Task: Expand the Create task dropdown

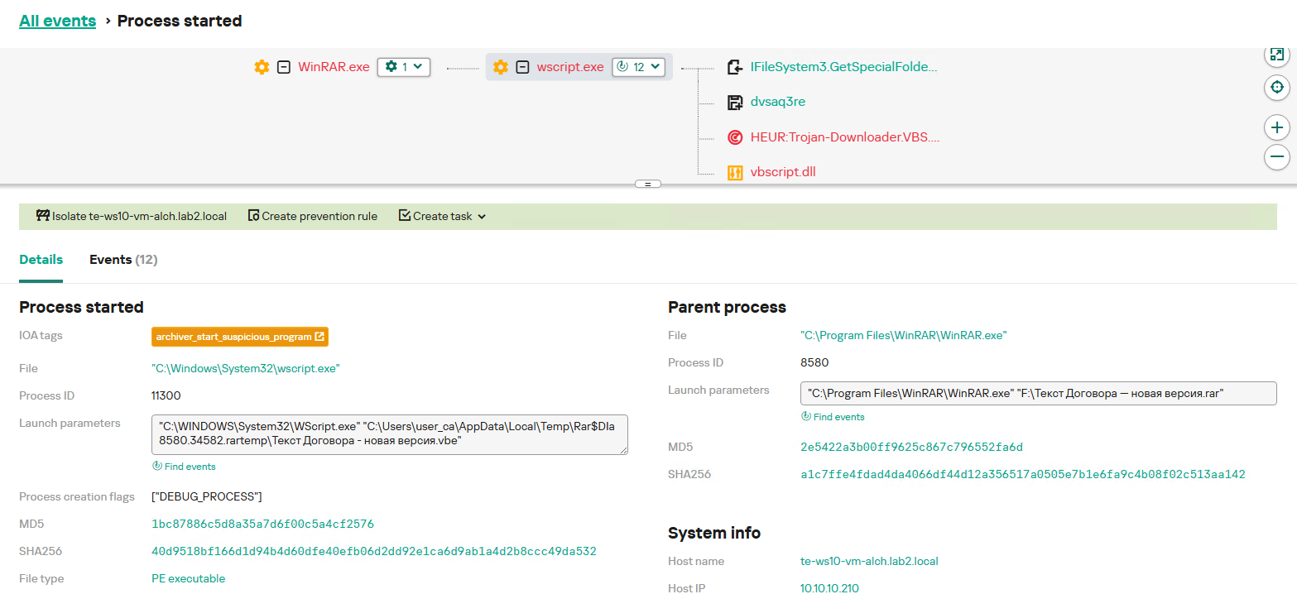Action: [x=443, y=217]
